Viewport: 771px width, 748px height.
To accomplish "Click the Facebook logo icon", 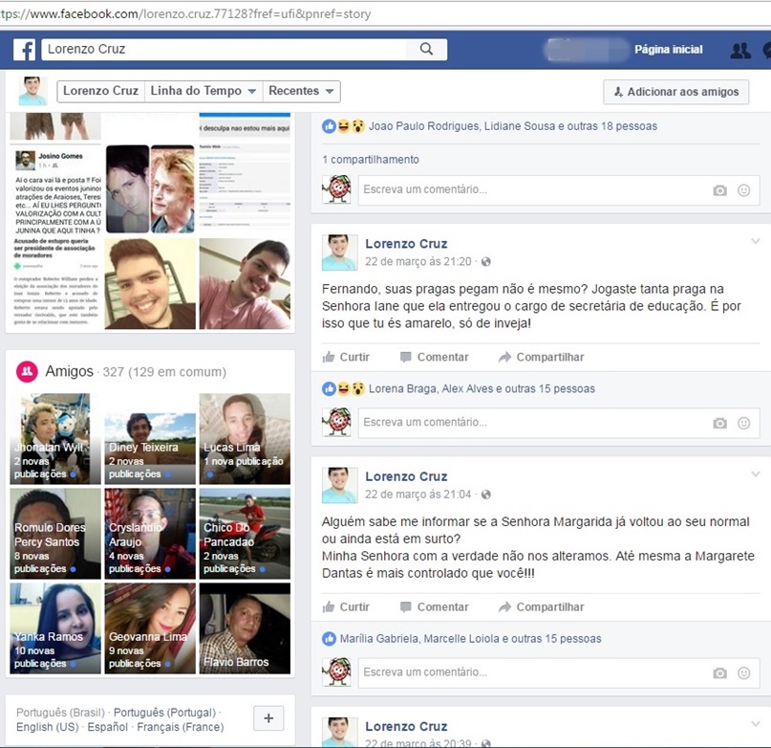I will [24, 50].
